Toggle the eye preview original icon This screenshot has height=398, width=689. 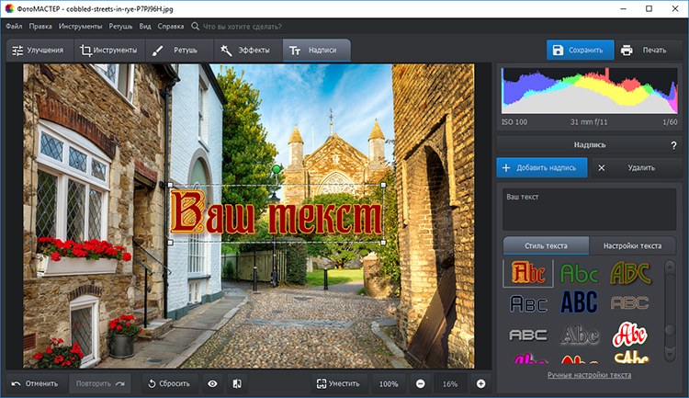[212, 383]
